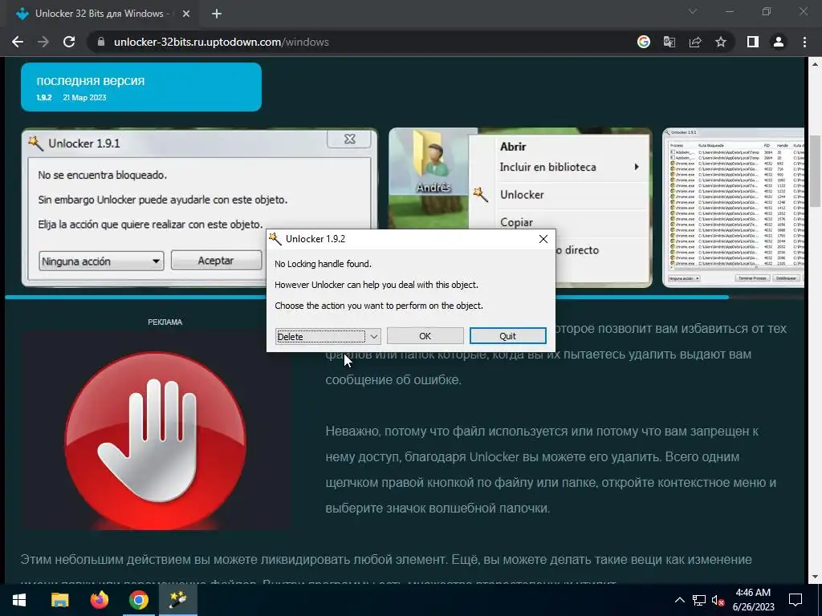Open the Chrome profile icon

click(779, 42)
